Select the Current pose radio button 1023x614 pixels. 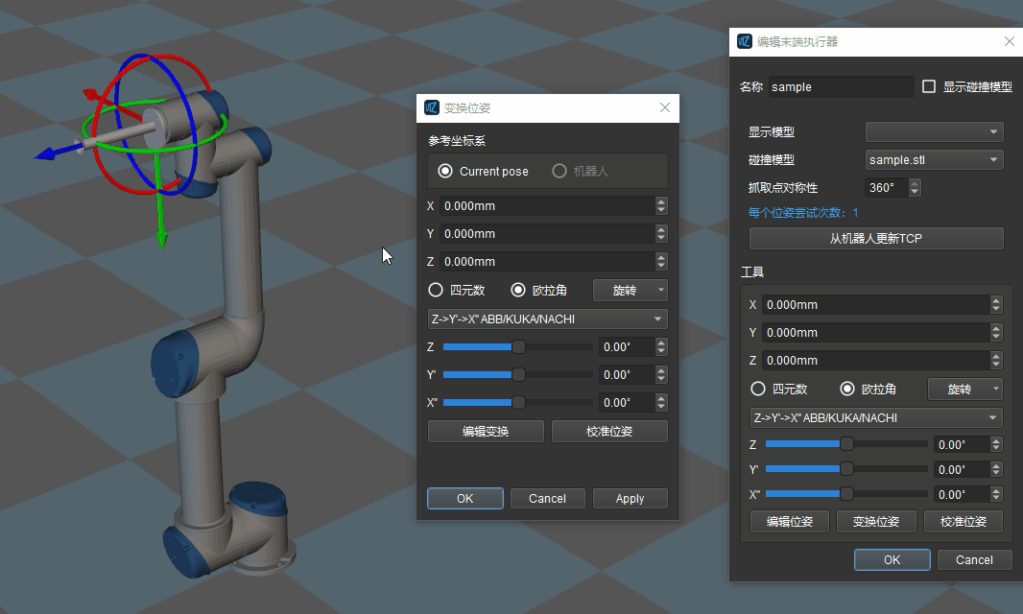pyautogui.click(x=445, y=171)
